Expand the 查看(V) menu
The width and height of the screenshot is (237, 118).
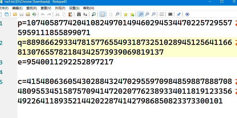(46, 8)
